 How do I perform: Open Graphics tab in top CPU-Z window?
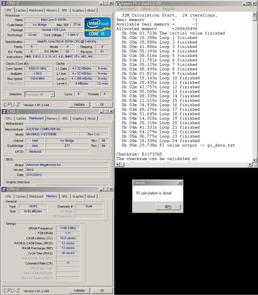click(x=78, y=10)
